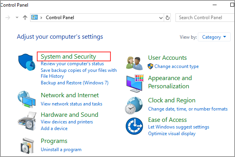Viewport: 235px width, 157px height.
Task: Click the Network and Internet globe icon
Action: [x=27, y=99]
